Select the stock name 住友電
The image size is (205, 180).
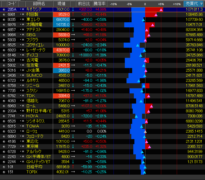point(32,65)
